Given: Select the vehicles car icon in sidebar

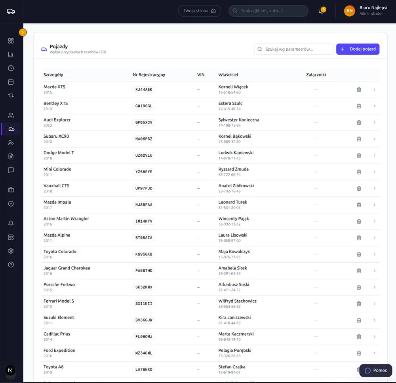Looking at the screenshot, I should tap(11, 129).
